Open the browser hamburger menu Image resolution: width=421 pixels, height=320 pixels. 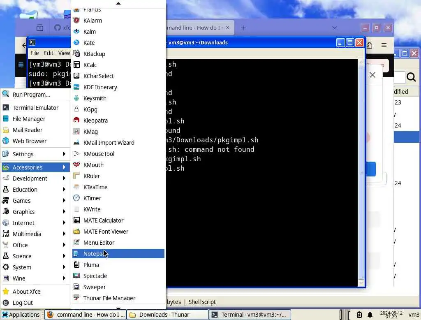[384, 45]
